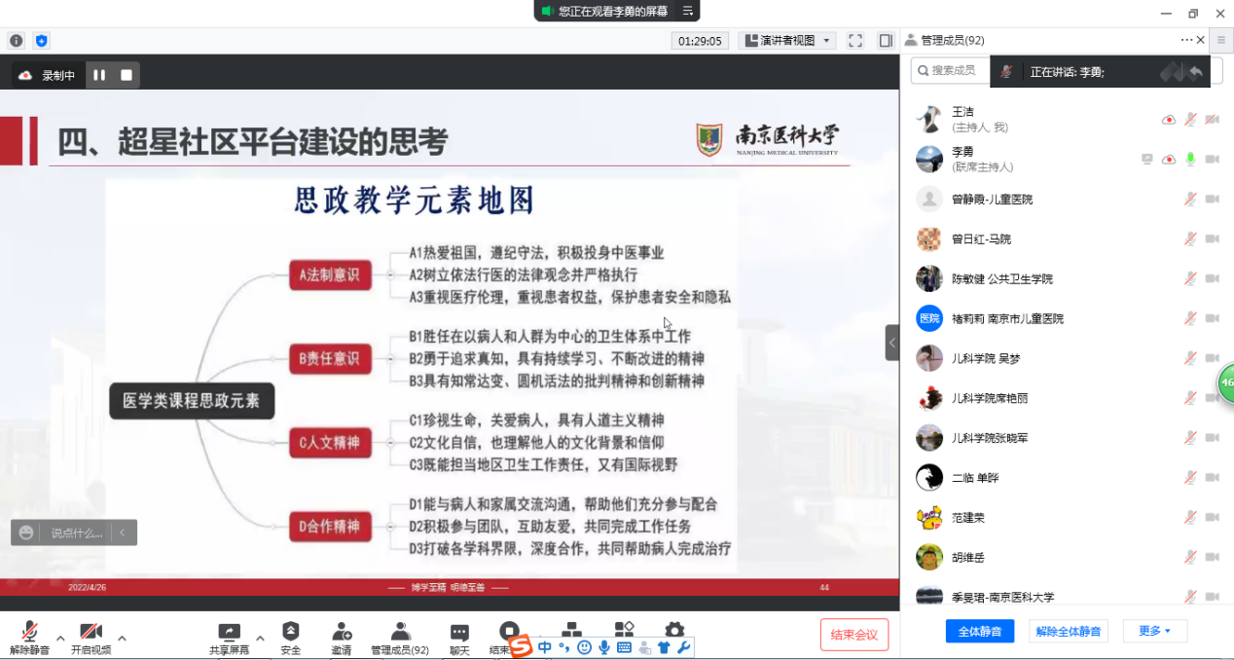Open the 演讲者视图 view dropdown
This screenshot has width=1234, height=660.
pyautogui.click(x=787, y=41)
